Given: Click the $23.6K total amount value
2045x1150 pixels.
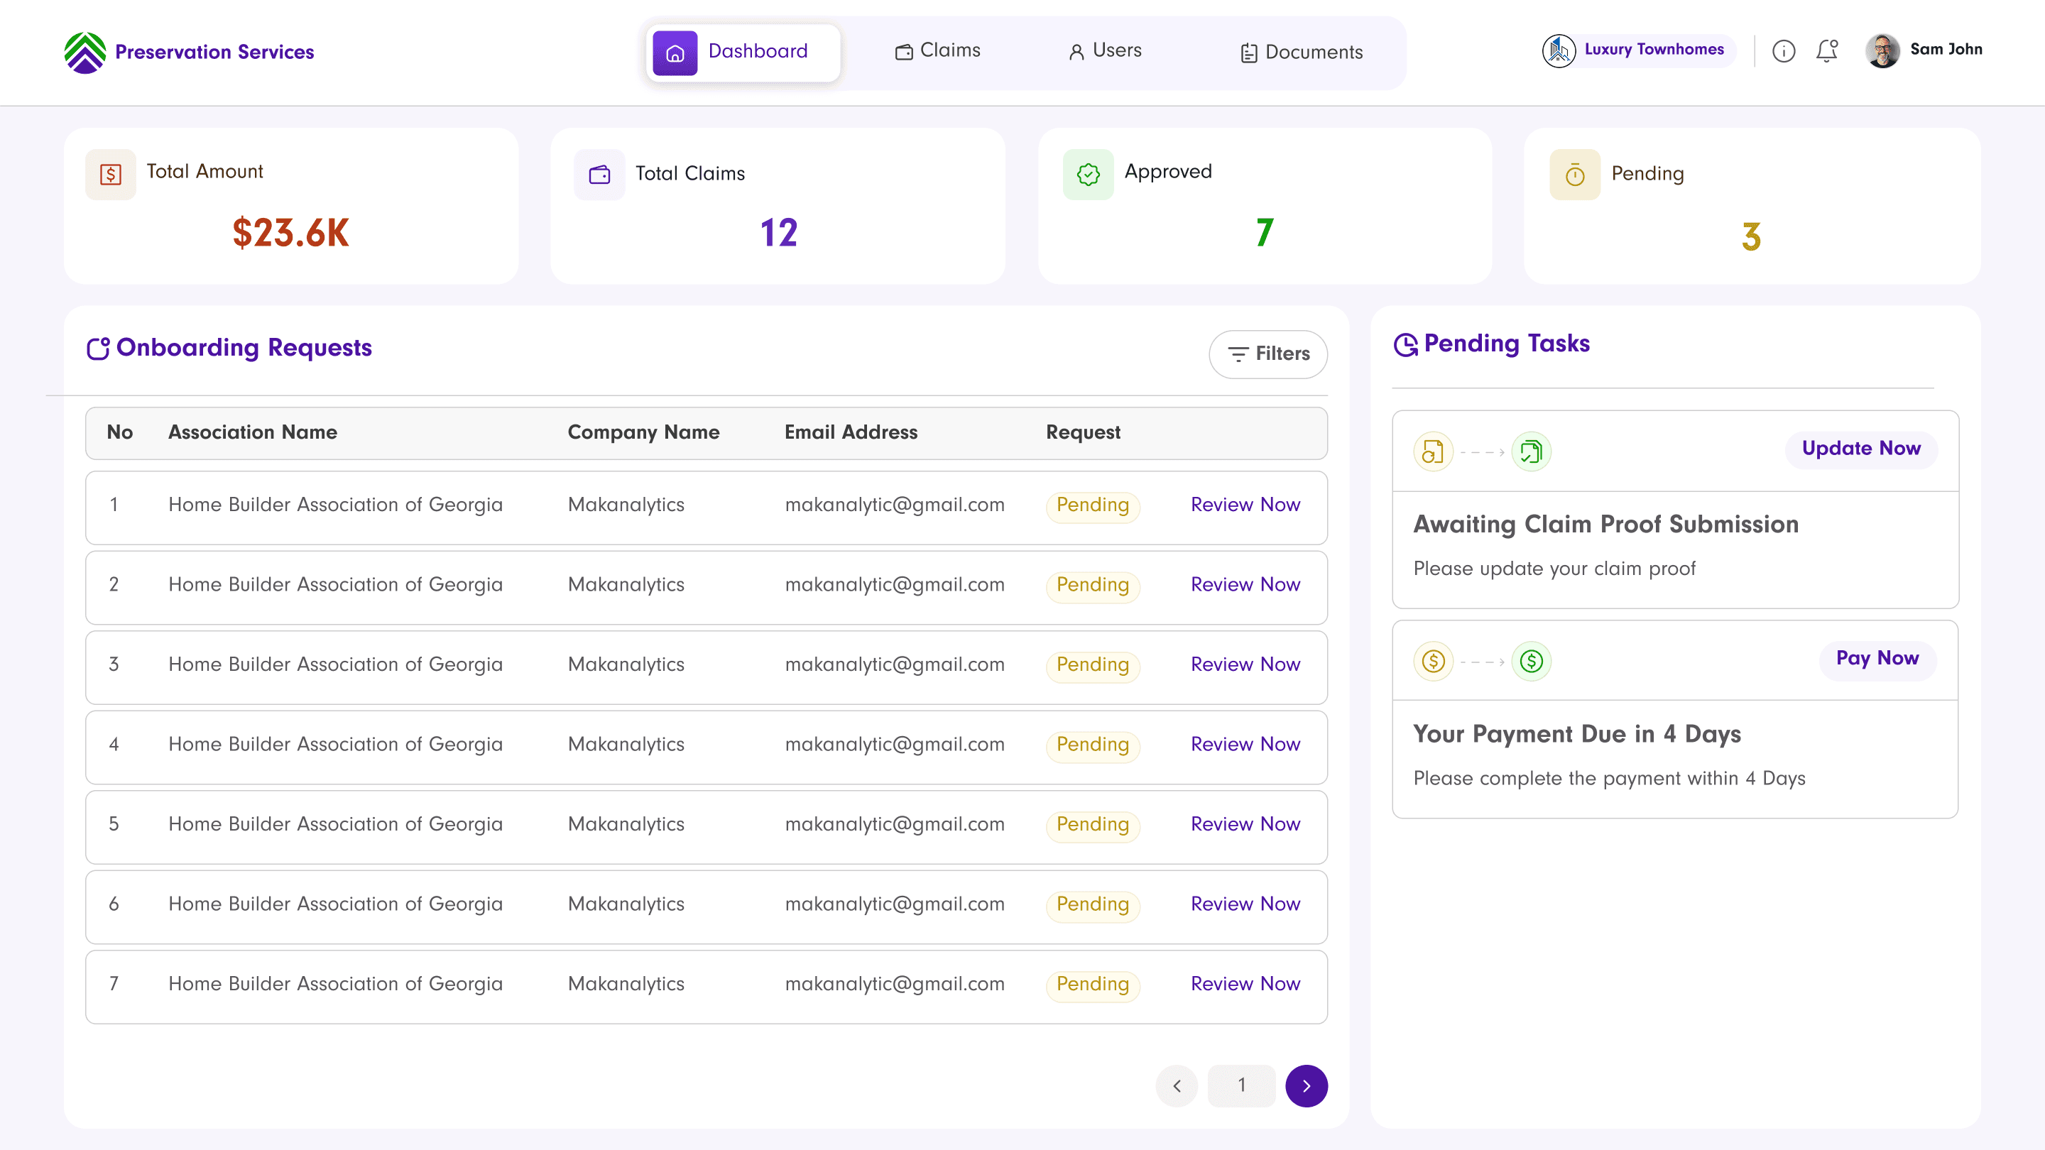Looking at the screenshot, I should point(290,234).
